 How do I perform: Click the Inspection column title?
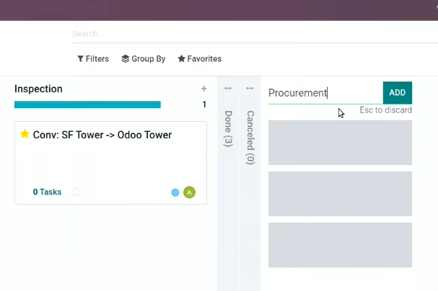coord(38,89)
